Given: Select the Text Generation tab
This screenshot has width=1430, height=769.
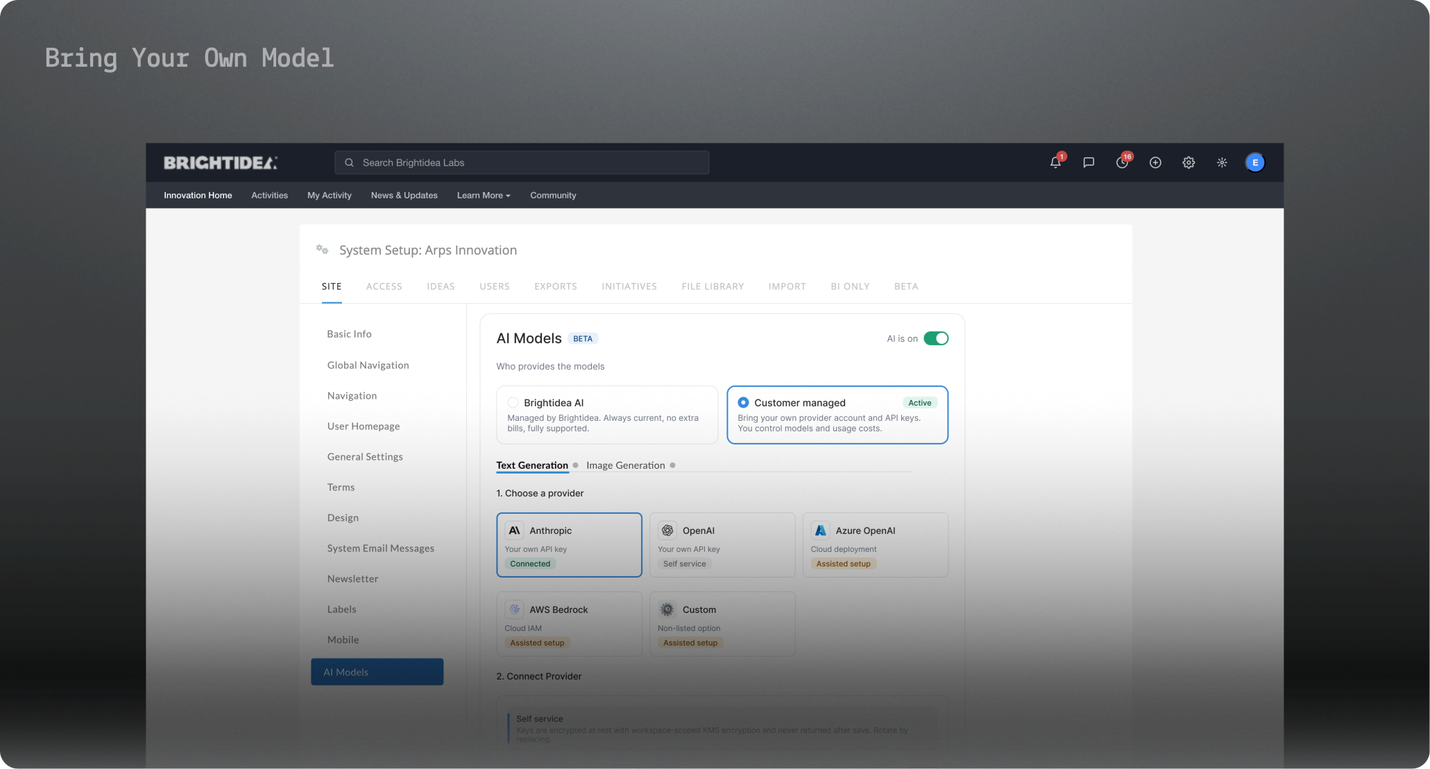Looking at the screenshot, I should [532, 465].
